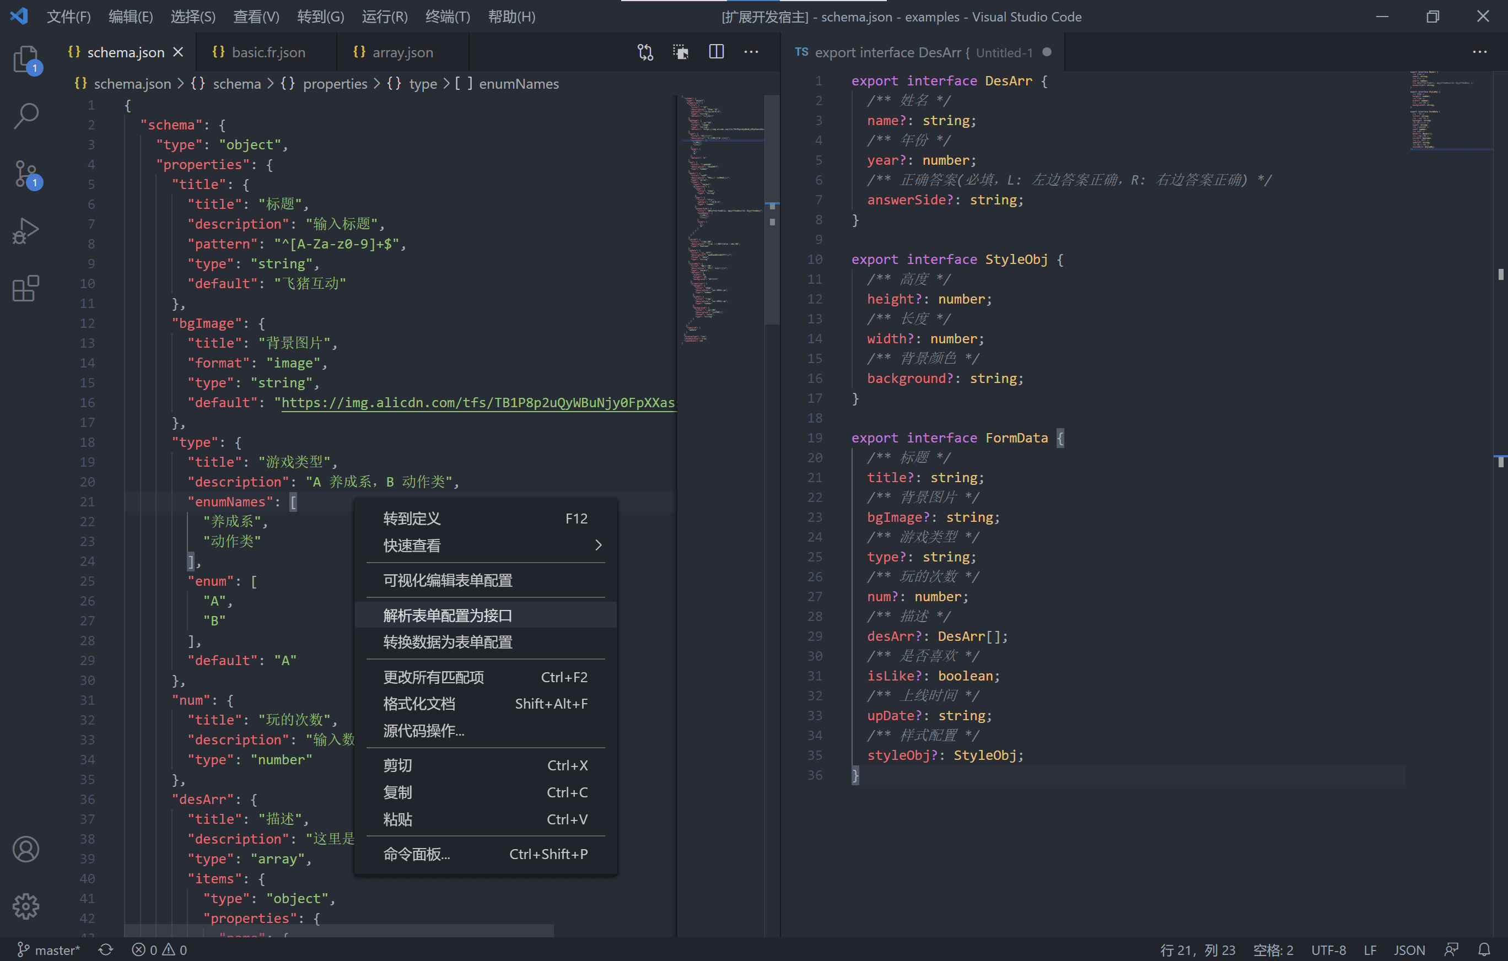Close the schema.json tab
Image resolution: width=1508 pixels, height=961 pixels.
179,52
